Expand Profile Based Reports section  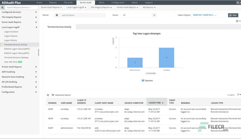tap(19, 87)
